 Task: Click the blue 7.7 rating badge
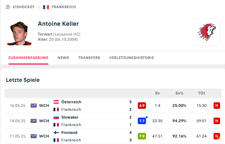tap(142, 121)
